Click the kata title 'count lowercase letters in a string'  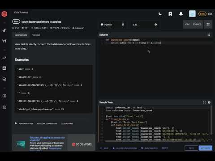(x=41, y=22)
